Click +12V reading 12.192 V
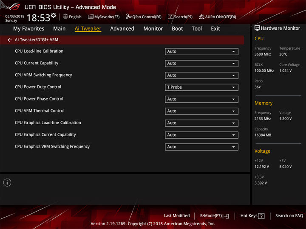This screenshot has width=306, height=229. 261,167
